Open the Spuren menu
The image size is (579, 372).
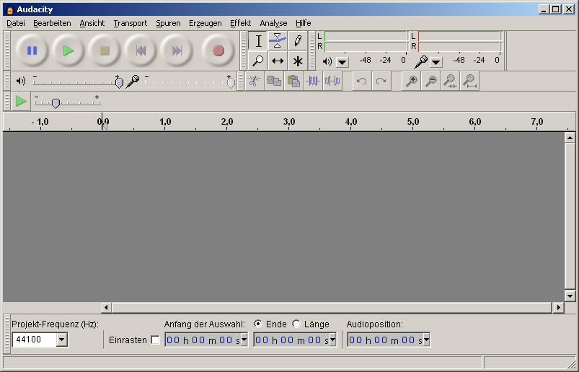click(169, 23)
